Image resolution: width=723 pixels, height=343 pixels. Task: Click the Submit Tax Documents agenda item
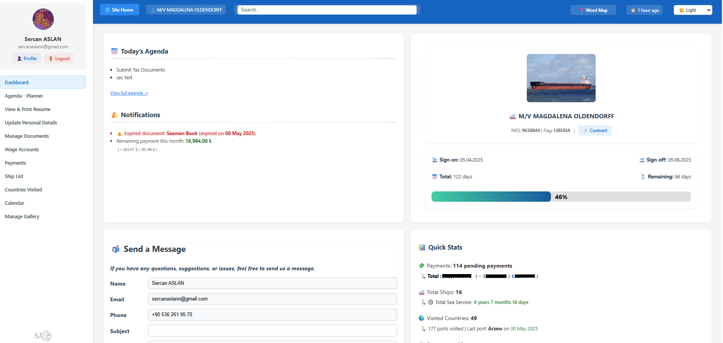[141, 70]
